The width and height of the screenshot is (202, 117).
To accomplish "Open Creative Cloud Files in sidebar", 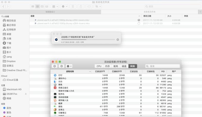I will pyautogui.click(x=15, y=70).
